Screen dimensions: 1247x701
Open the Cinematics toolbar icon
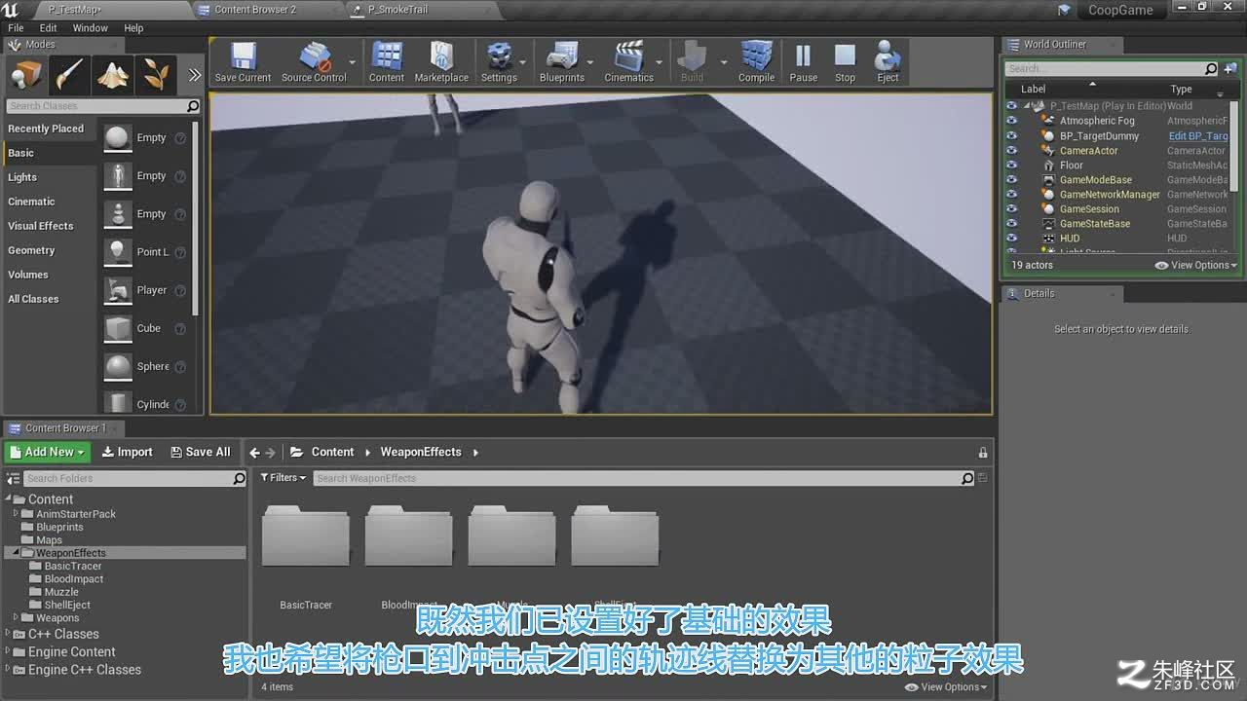point(629,56)
